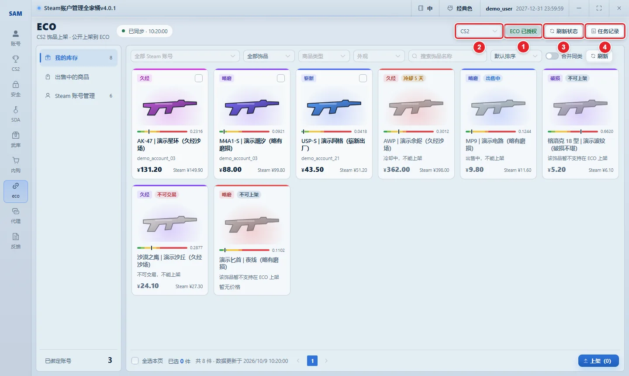Click the AWP 演示余烬 wear float bar

click(x=408, y=131)
